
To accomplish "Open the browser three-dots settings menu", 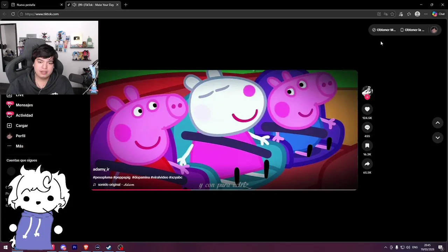I will (x=426, y=14).
